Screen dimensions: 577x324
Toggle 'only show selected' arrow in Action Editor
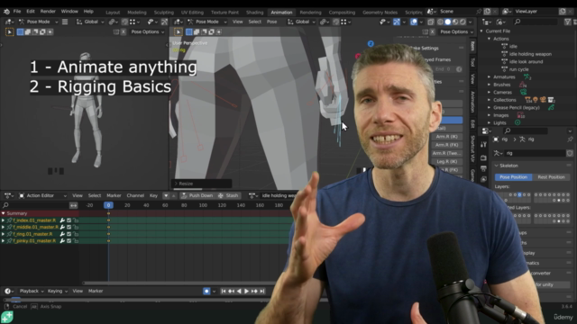coord(166,196)
